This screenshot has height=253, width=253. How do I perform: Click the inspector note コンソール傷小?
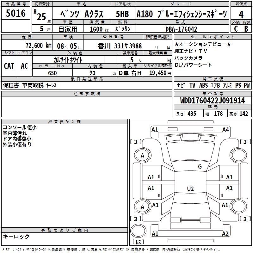[x=20, y=127]
